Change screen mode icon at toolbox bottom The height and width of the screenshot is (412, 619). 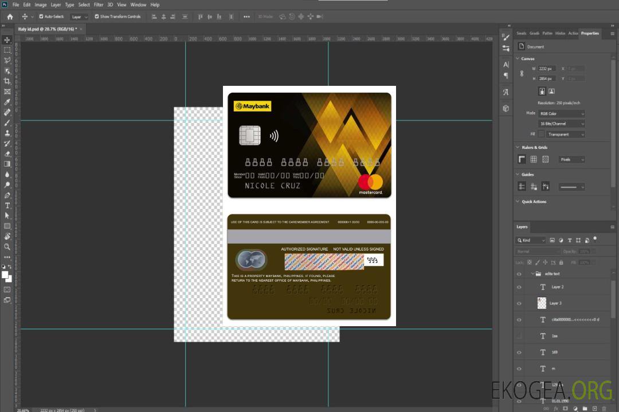7,300
